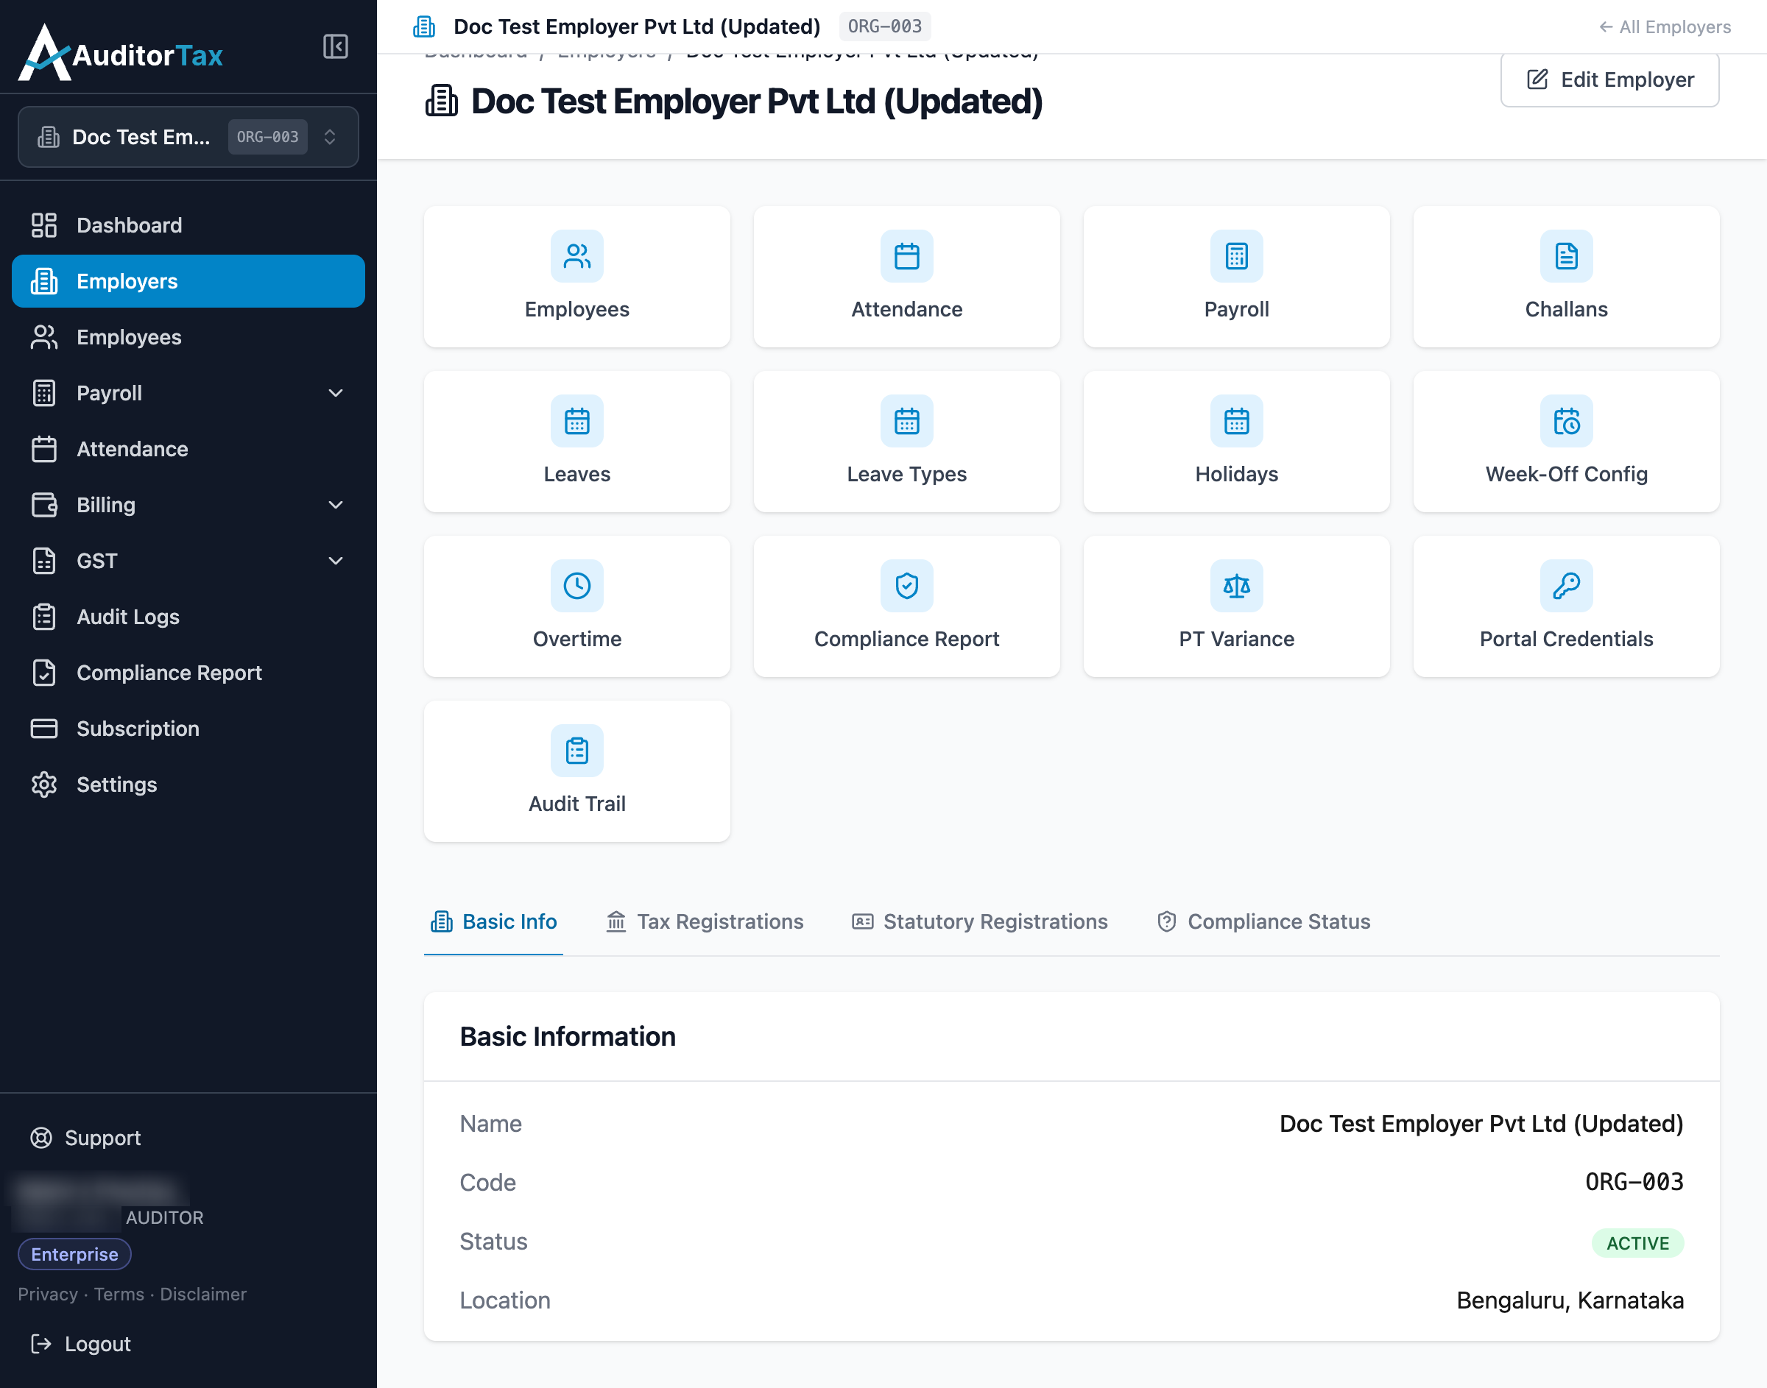Switch to the Statutory Registrations tab

[978, 921]
